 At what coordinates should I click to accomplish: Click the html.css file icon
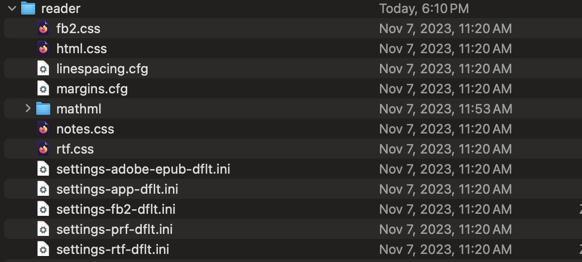coord(44,49)
